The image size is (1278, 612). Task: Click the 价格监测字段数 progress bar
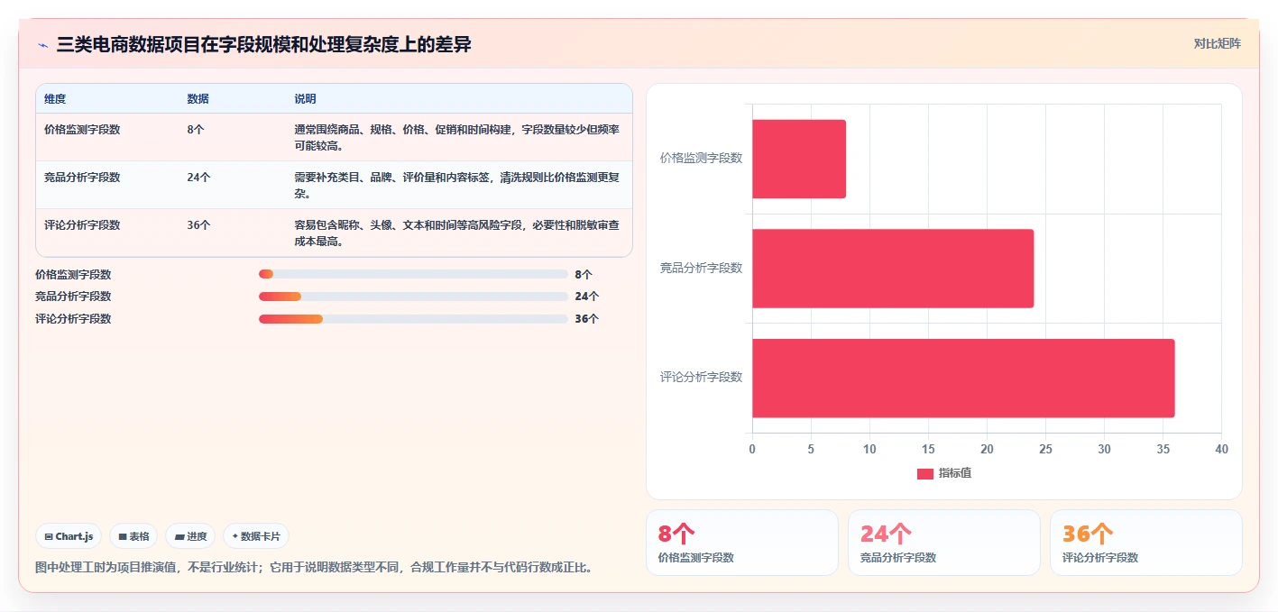pyautogui.click(x=413, y=274)
